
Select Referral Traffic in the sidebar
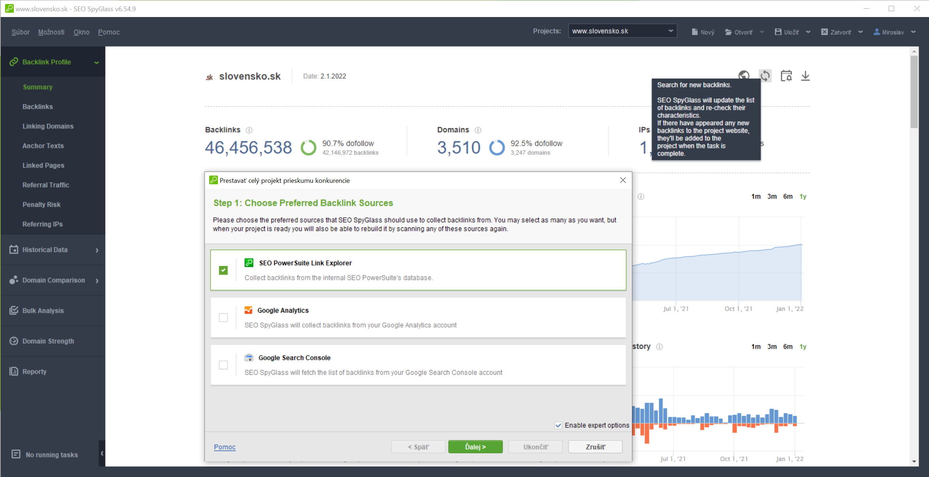coord(46,185)
